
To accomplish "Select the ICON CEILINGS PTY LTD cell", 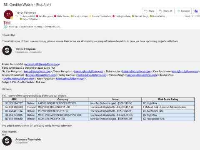I will tap(63, 119).
